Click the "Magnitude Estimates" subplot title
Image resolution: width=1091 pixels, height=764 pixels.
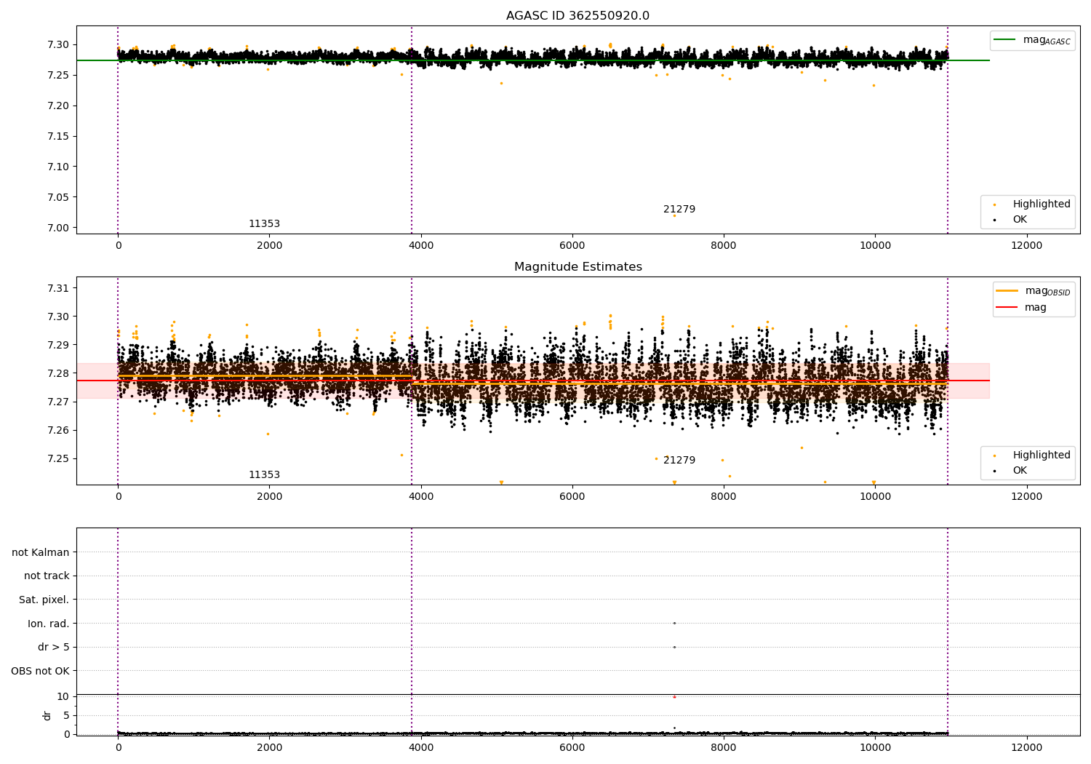pos(578,267)
